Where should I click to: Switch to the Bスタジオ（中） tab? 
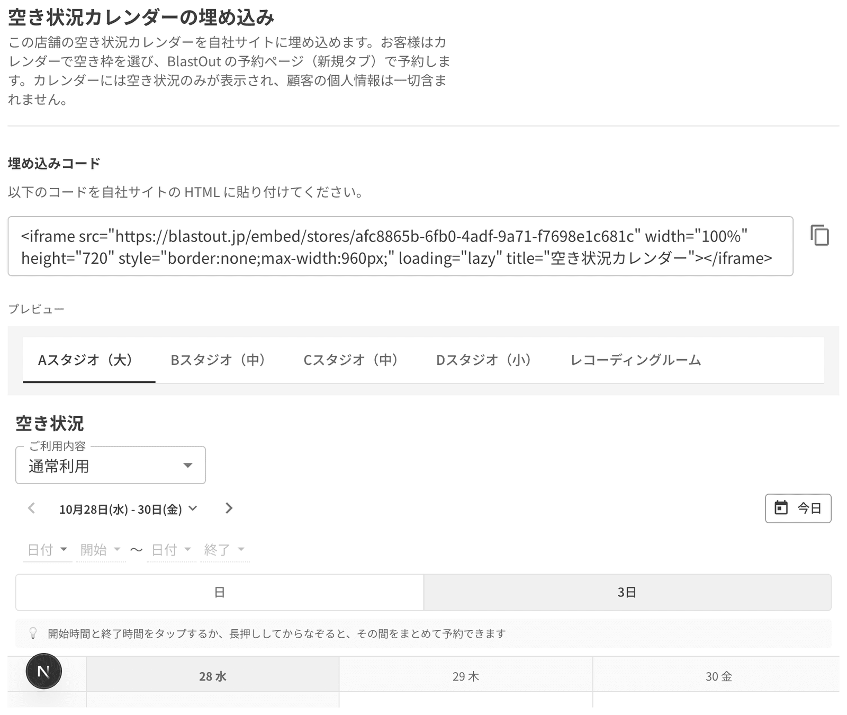pyautogui.click(x=222, y=360)
